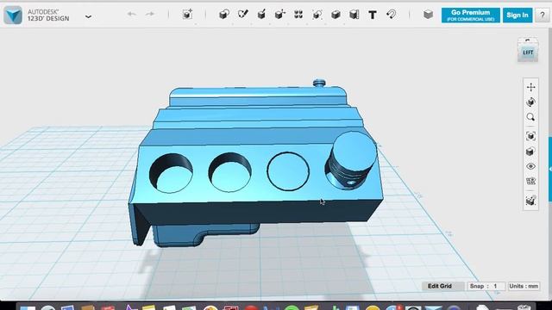The height and width of the screenshot is (310, 552).
Task: Select the Pan navigation tool
Action: pos(531,87)
